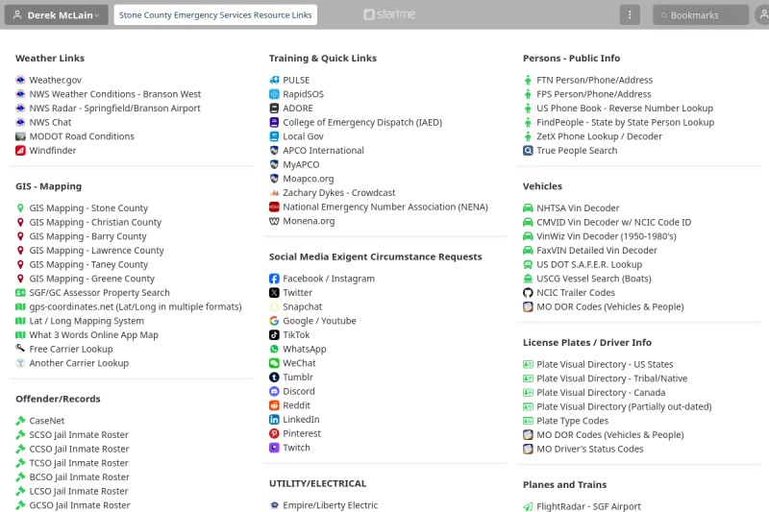Open What 3 Words Online App Map link
Viewport: 769px width, 512px height.
tap(93, 335)
